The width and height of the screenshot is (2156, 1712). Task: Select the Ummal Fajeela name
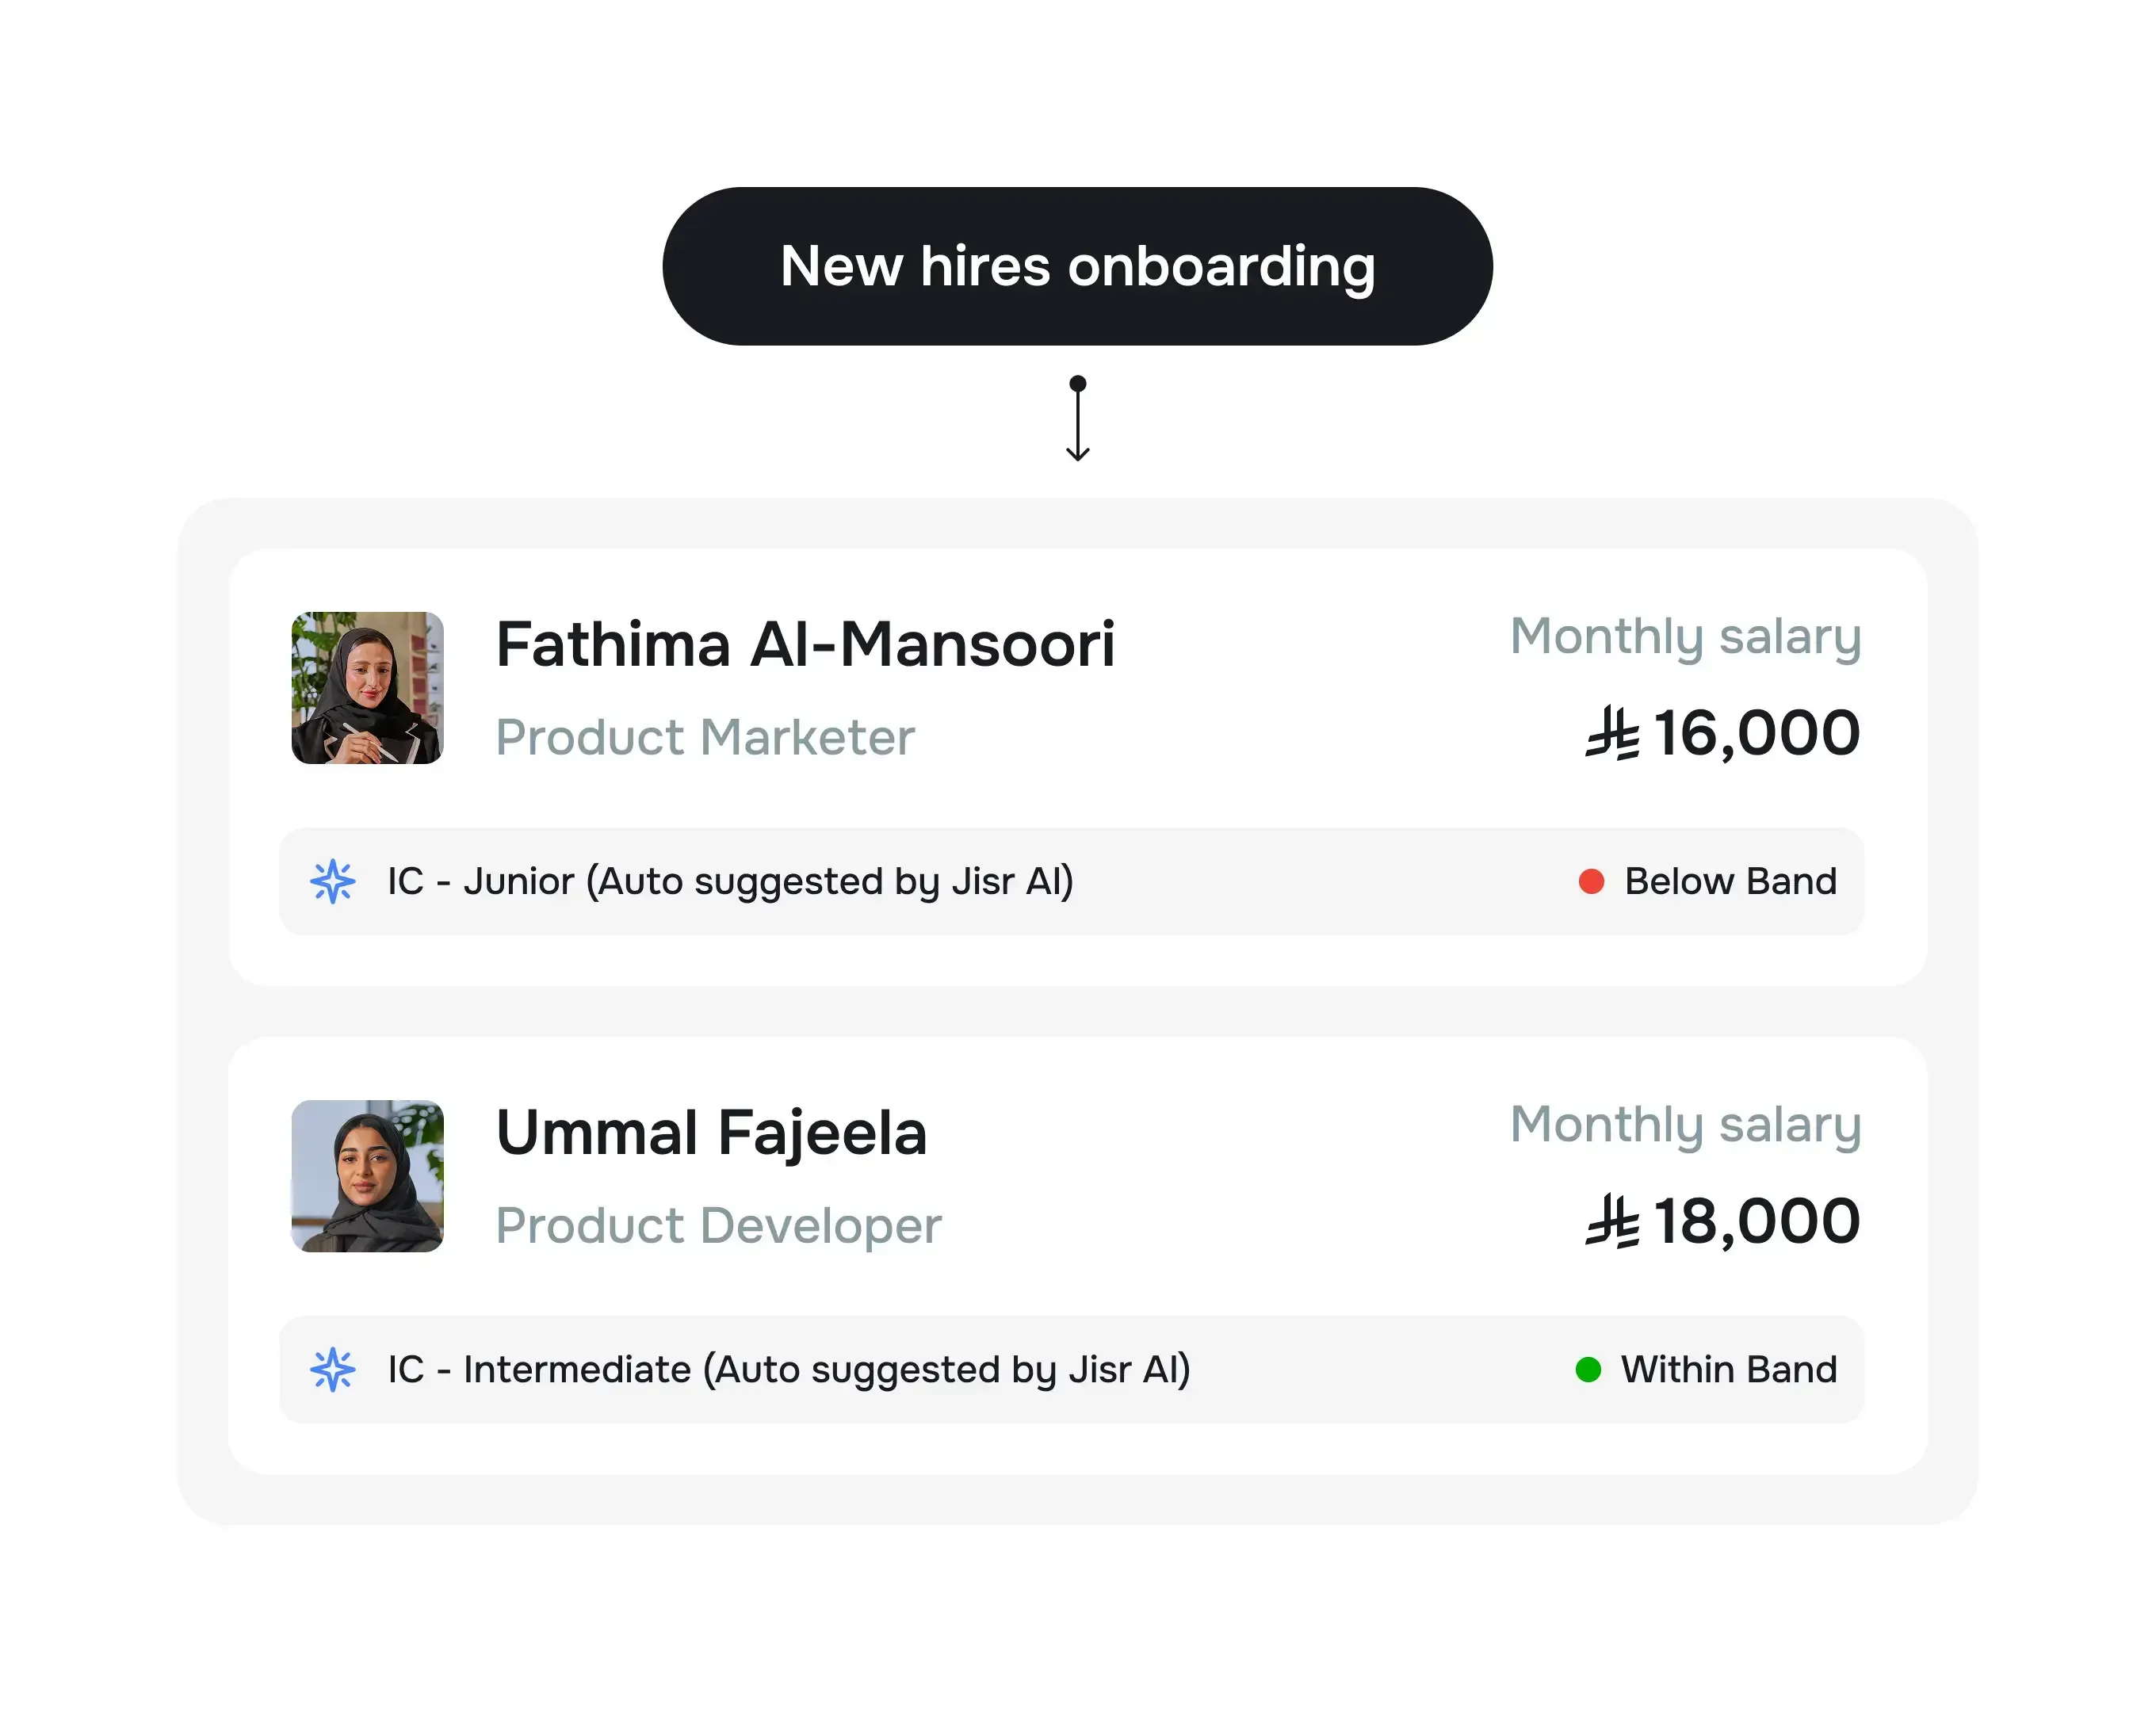711,1133
